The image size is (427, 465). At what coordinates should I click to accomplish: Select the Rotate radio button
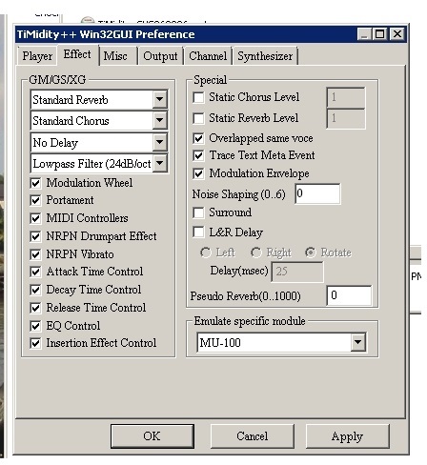(310, 253)
